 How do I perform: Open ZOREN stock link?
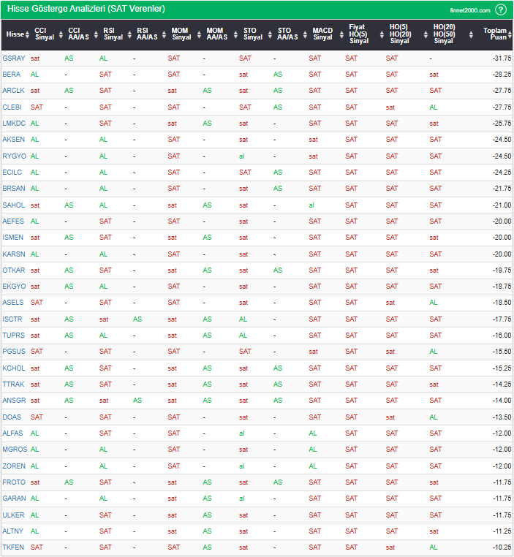pos(14,466)
